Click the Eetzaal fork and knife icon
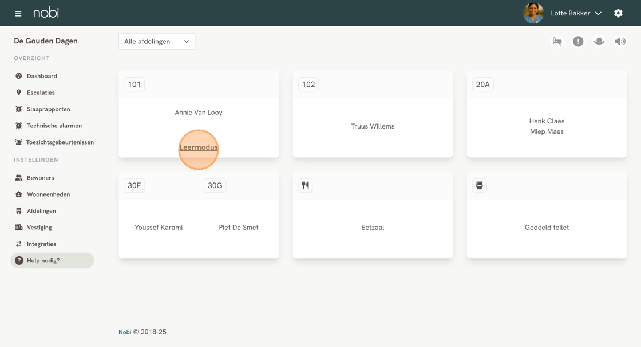Viewport: 641px width, 347px height. point(306,185)
